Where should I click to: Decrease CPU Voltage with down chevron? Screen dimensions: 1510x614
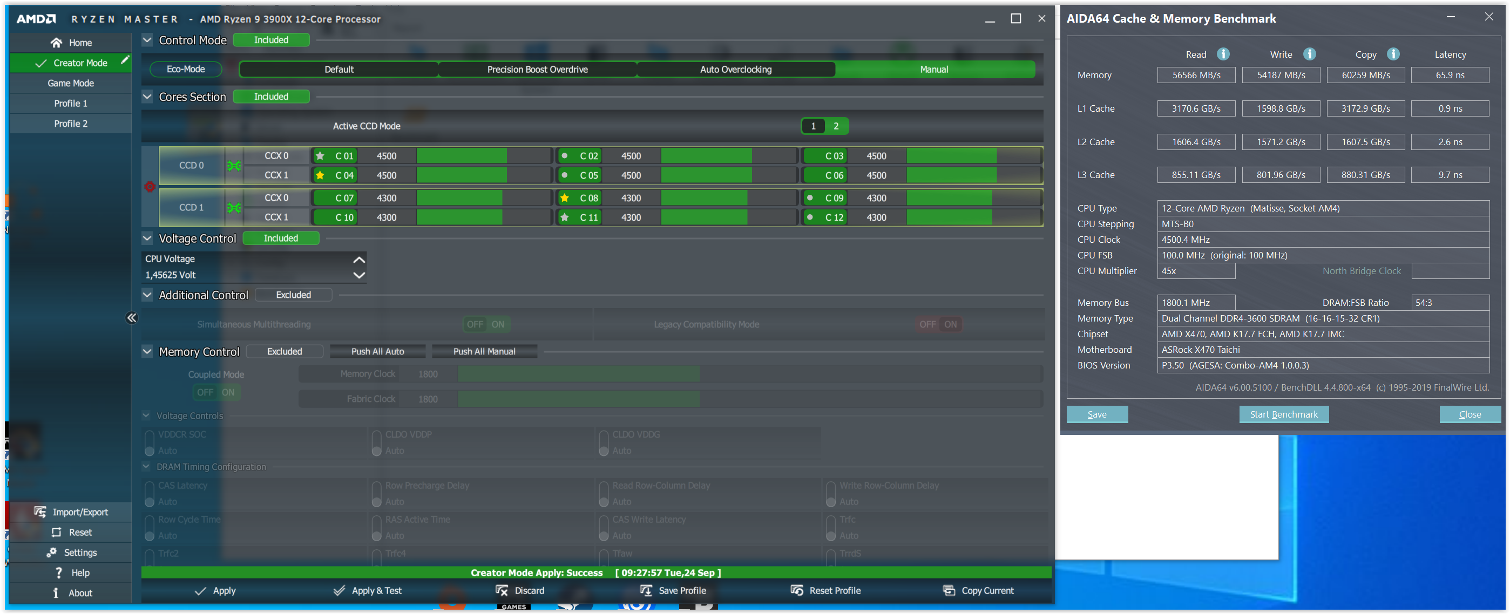(359, 275)
